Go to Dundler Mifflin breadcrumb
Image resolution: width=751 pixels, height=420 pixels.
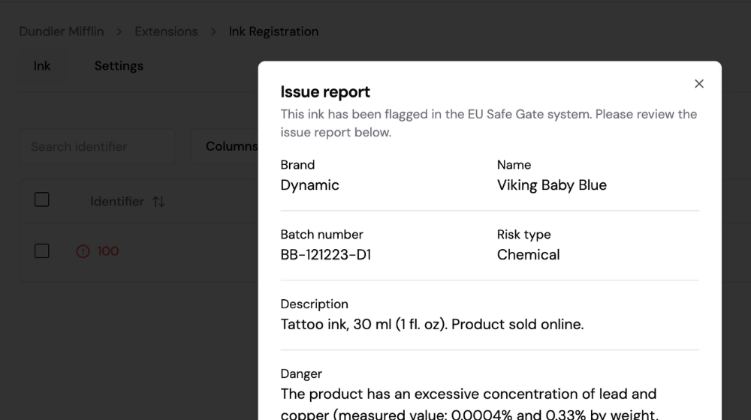click(x=62, y=31)
